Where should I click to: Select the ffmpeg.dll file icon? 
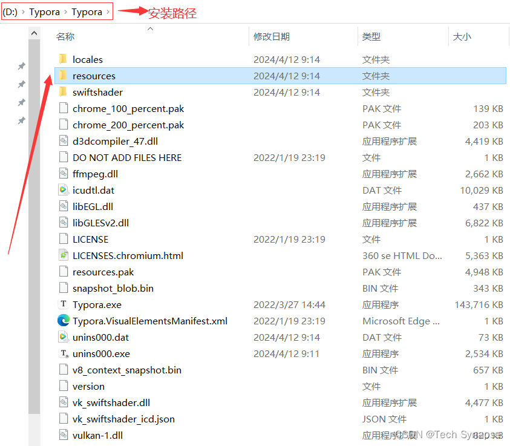64,174
